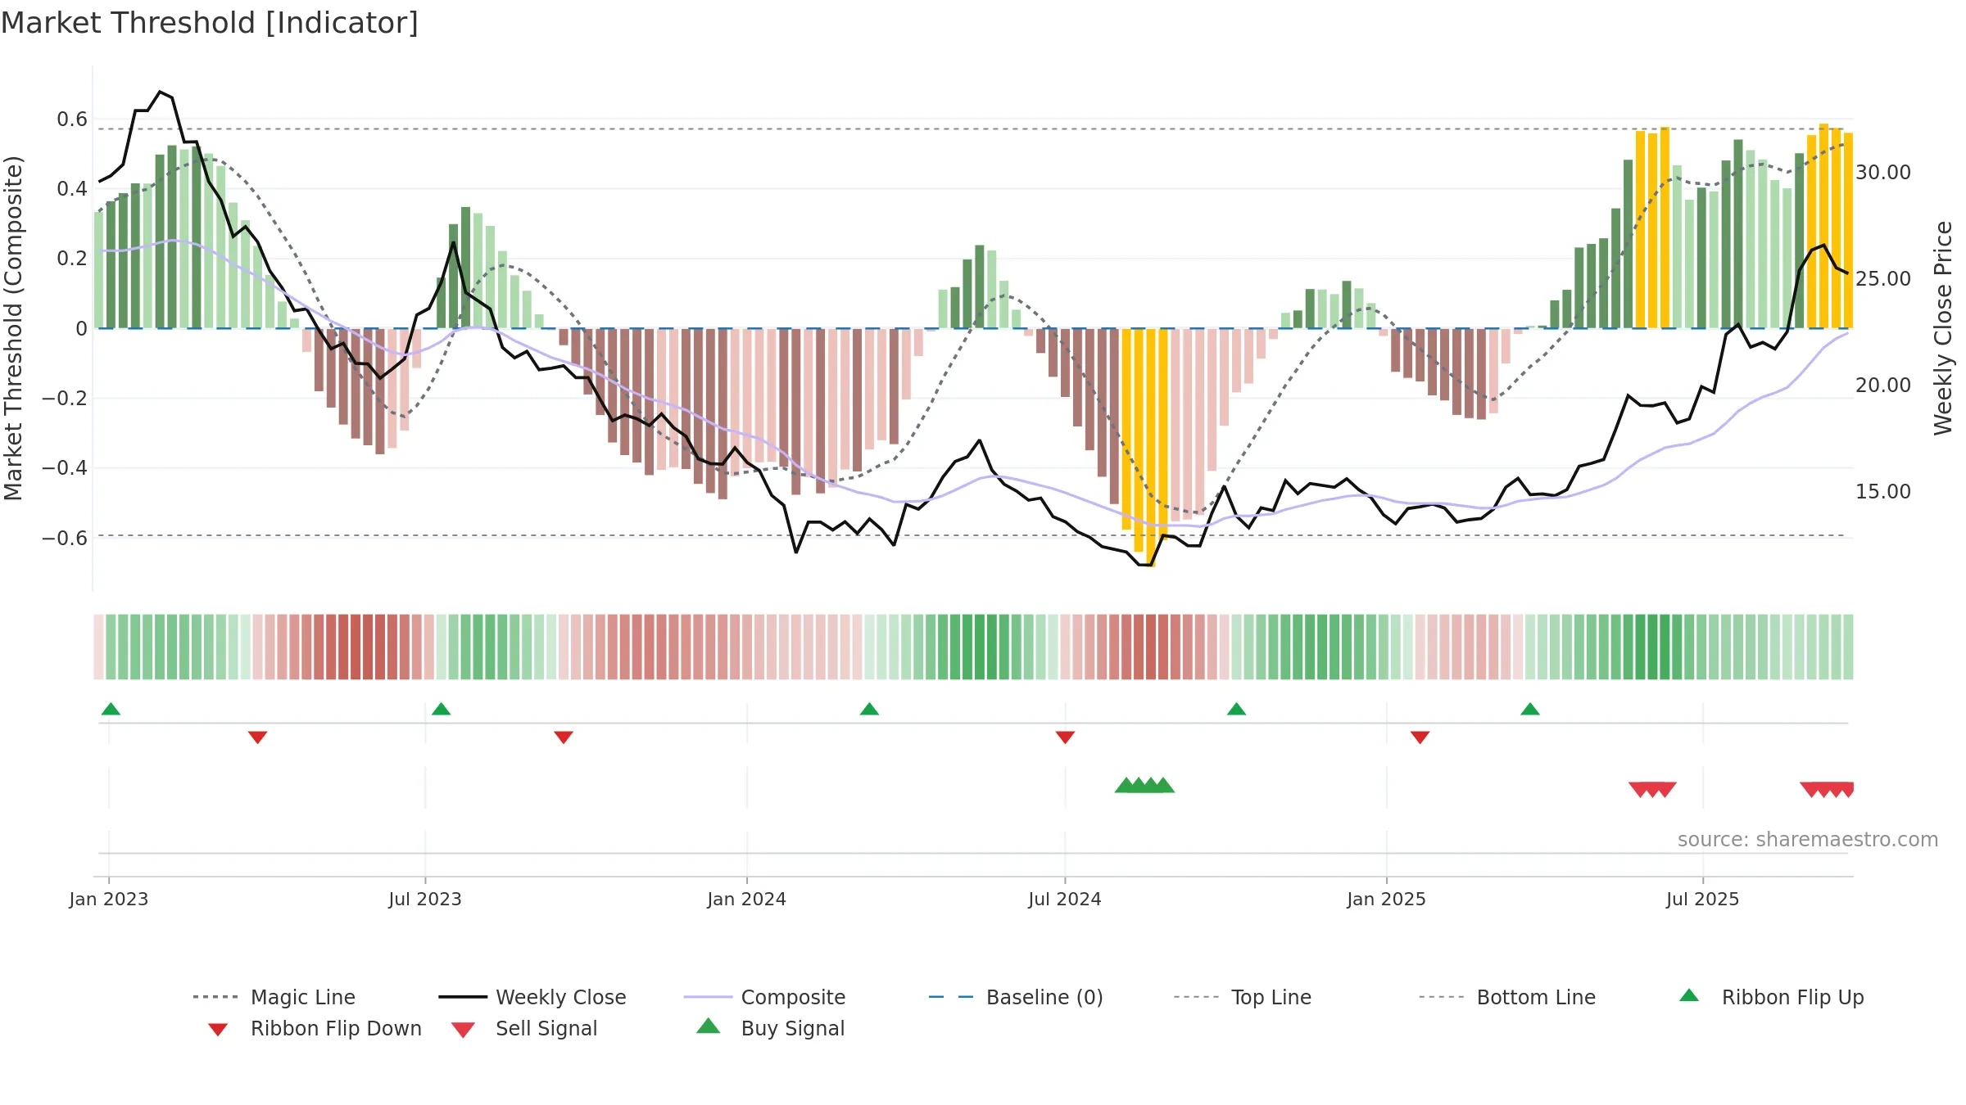Click the Weekly Close Price axis title
1966x1105 pixels.
coord(1943,327)
